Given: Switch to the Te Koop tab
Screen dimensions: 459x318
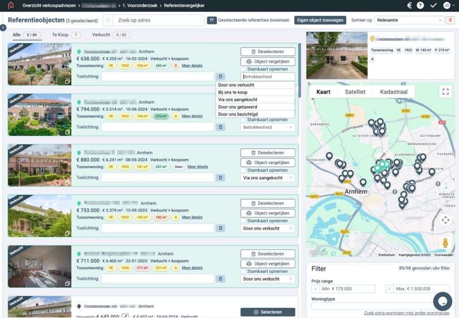Looking at the screenshot, I should 66,35.
